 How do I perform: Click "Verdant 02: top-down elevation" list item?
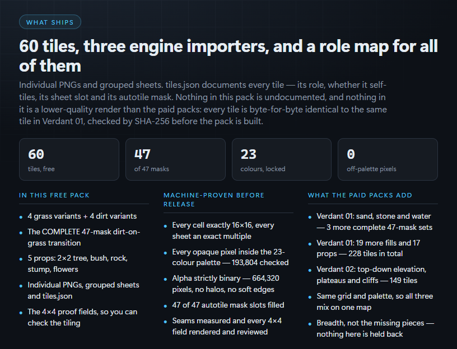pyautogui.click(x=372, y=275)
